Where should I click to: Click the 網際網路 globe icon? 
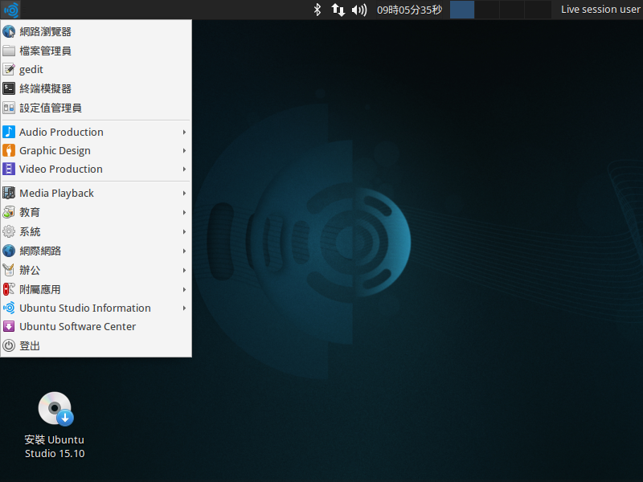tap(9, 251)
